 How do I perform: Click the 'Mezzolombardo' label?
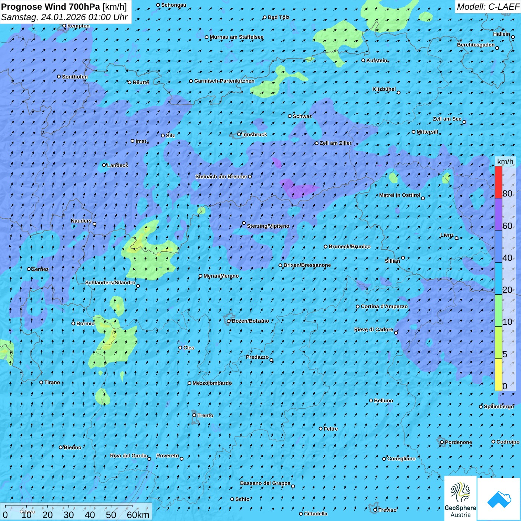pos(212,383)
